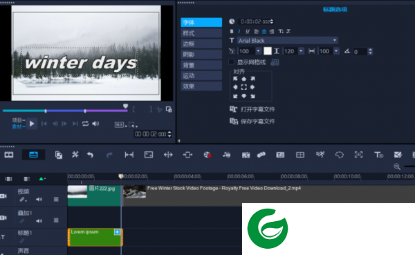Enable the 显示网格线 checkbox
The width and height of the screenshot is (415, 255).
point(231,62)
